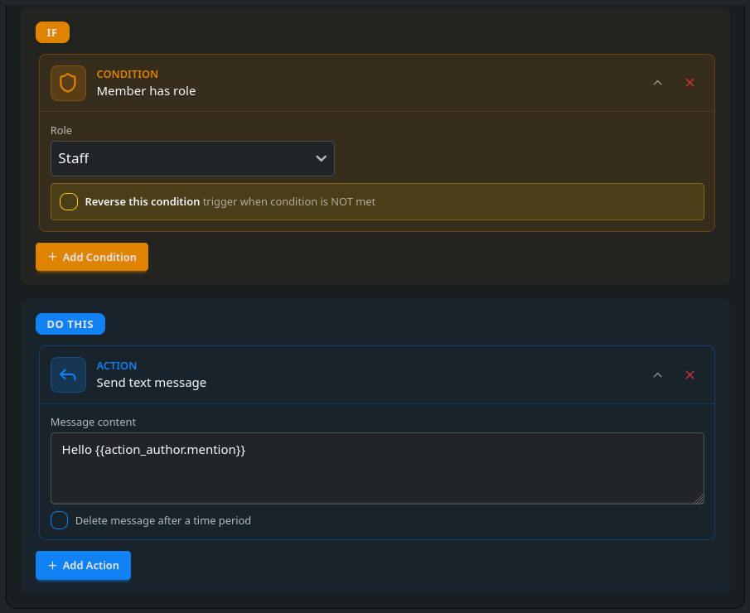Select the Member has role condition title

(146, 91)
